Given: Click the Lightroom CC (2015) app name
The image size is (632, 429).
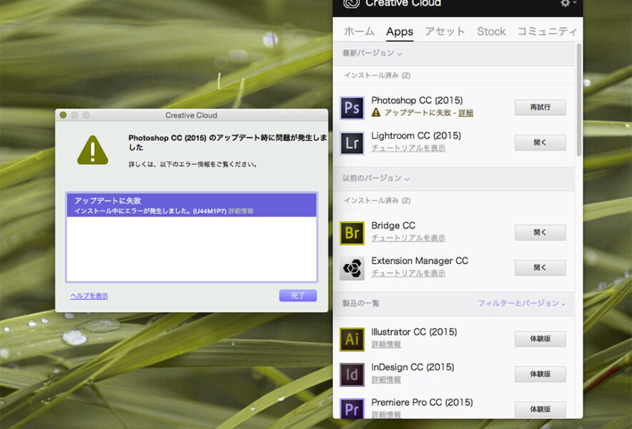Looking at the screenshot, I should [416, 136].
